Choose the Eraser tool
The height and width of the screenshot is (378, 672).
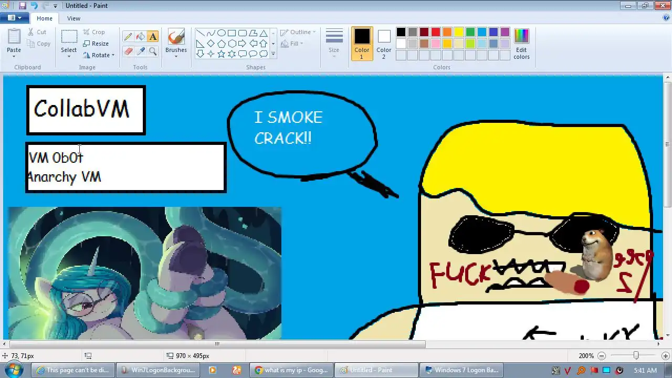[x=128, y=51]
